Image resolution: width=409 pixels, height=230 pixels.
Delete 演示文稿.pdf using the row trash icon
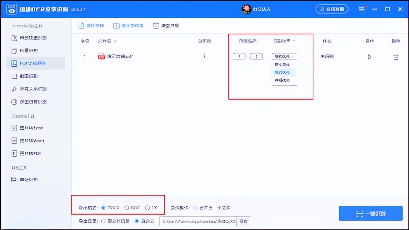pyautogui.click(x=396, y=57)
